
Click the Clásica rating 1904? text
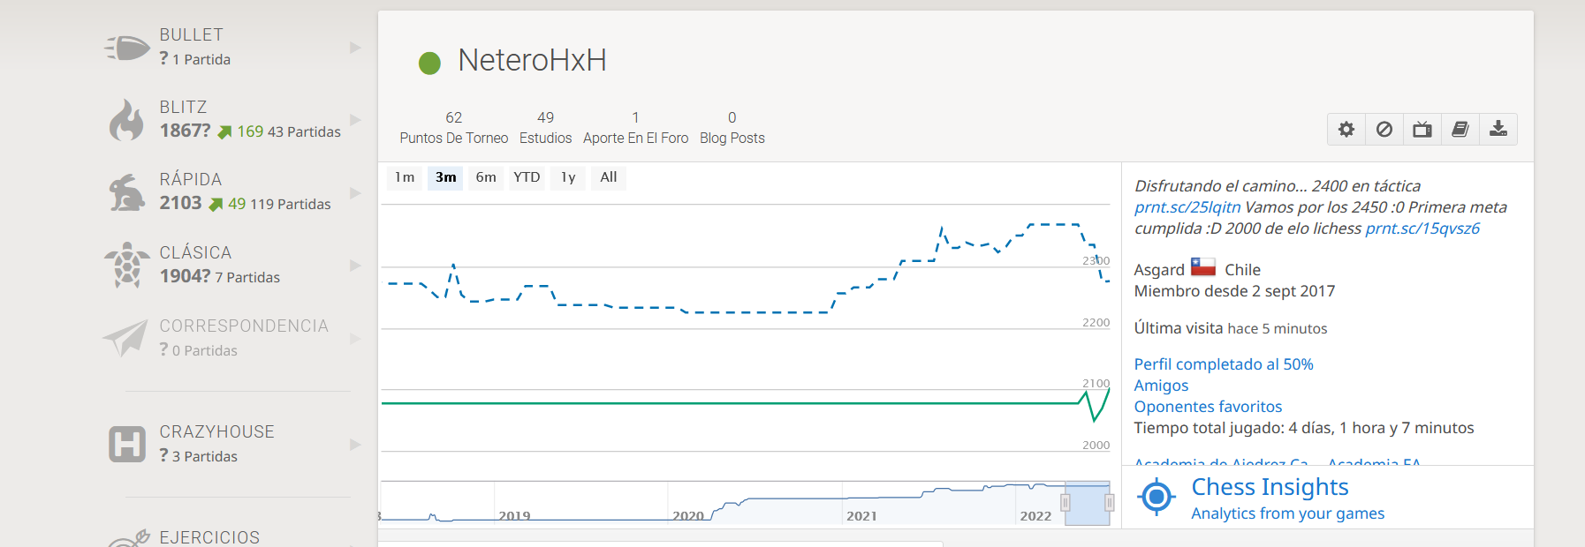[x=185, y=276]
